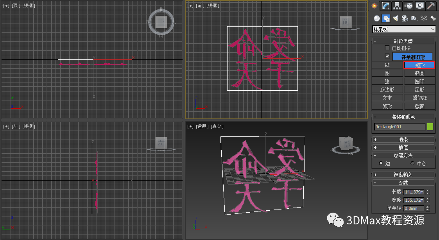Image resolution: width=439 pixels, height=240 pixels.
Task: Click the 宽度 spinner arrows
Action: point(428,200)
